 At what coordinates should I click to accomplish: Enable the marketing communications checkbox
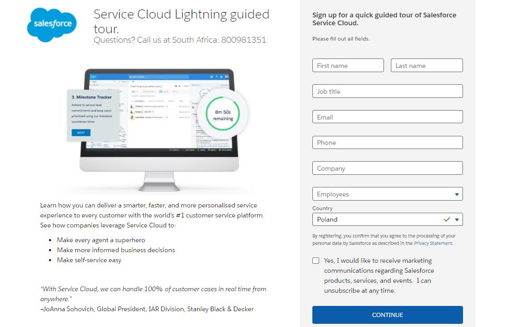point(316,260)
